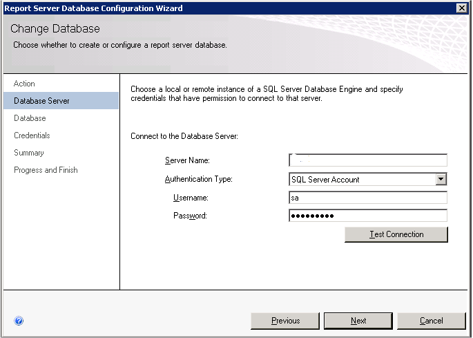Viewport: 473px width, 338px height.
Task: Click the Server Name label
Action: click(187, 160)
